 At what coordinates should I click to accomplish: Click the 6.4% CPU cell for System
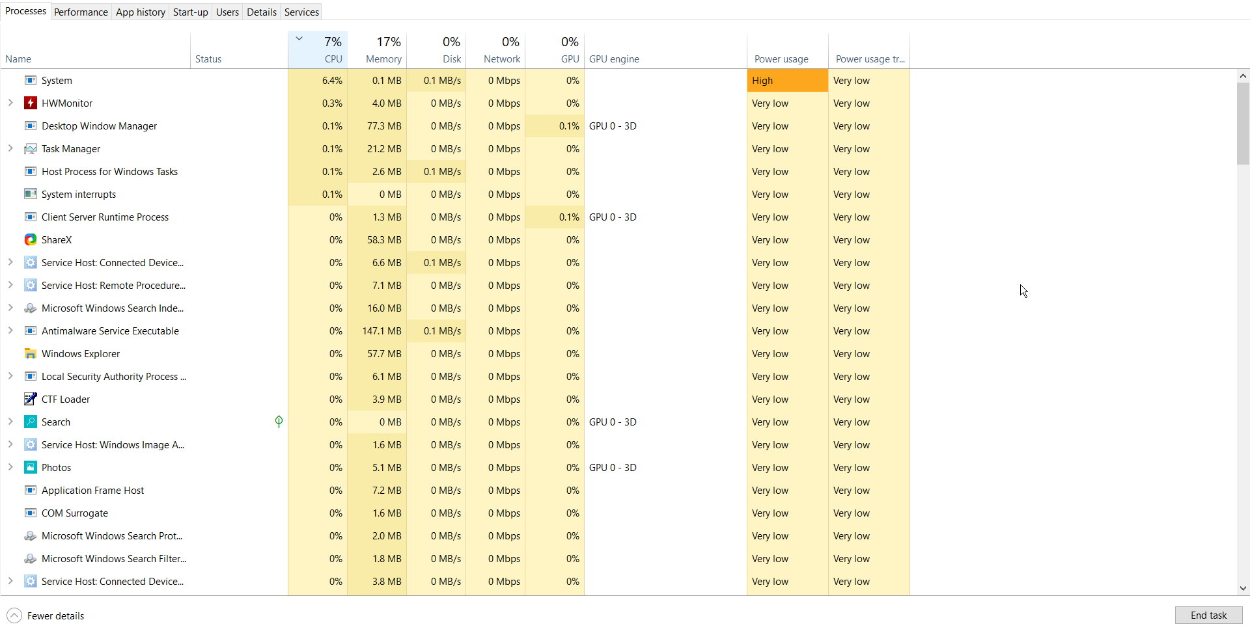318,81
